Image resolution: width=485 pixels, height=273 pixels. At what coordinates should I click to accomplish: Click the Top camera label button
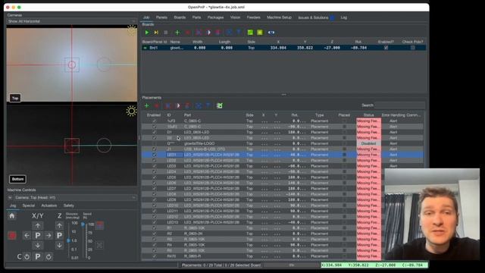(x=15, y=98)
